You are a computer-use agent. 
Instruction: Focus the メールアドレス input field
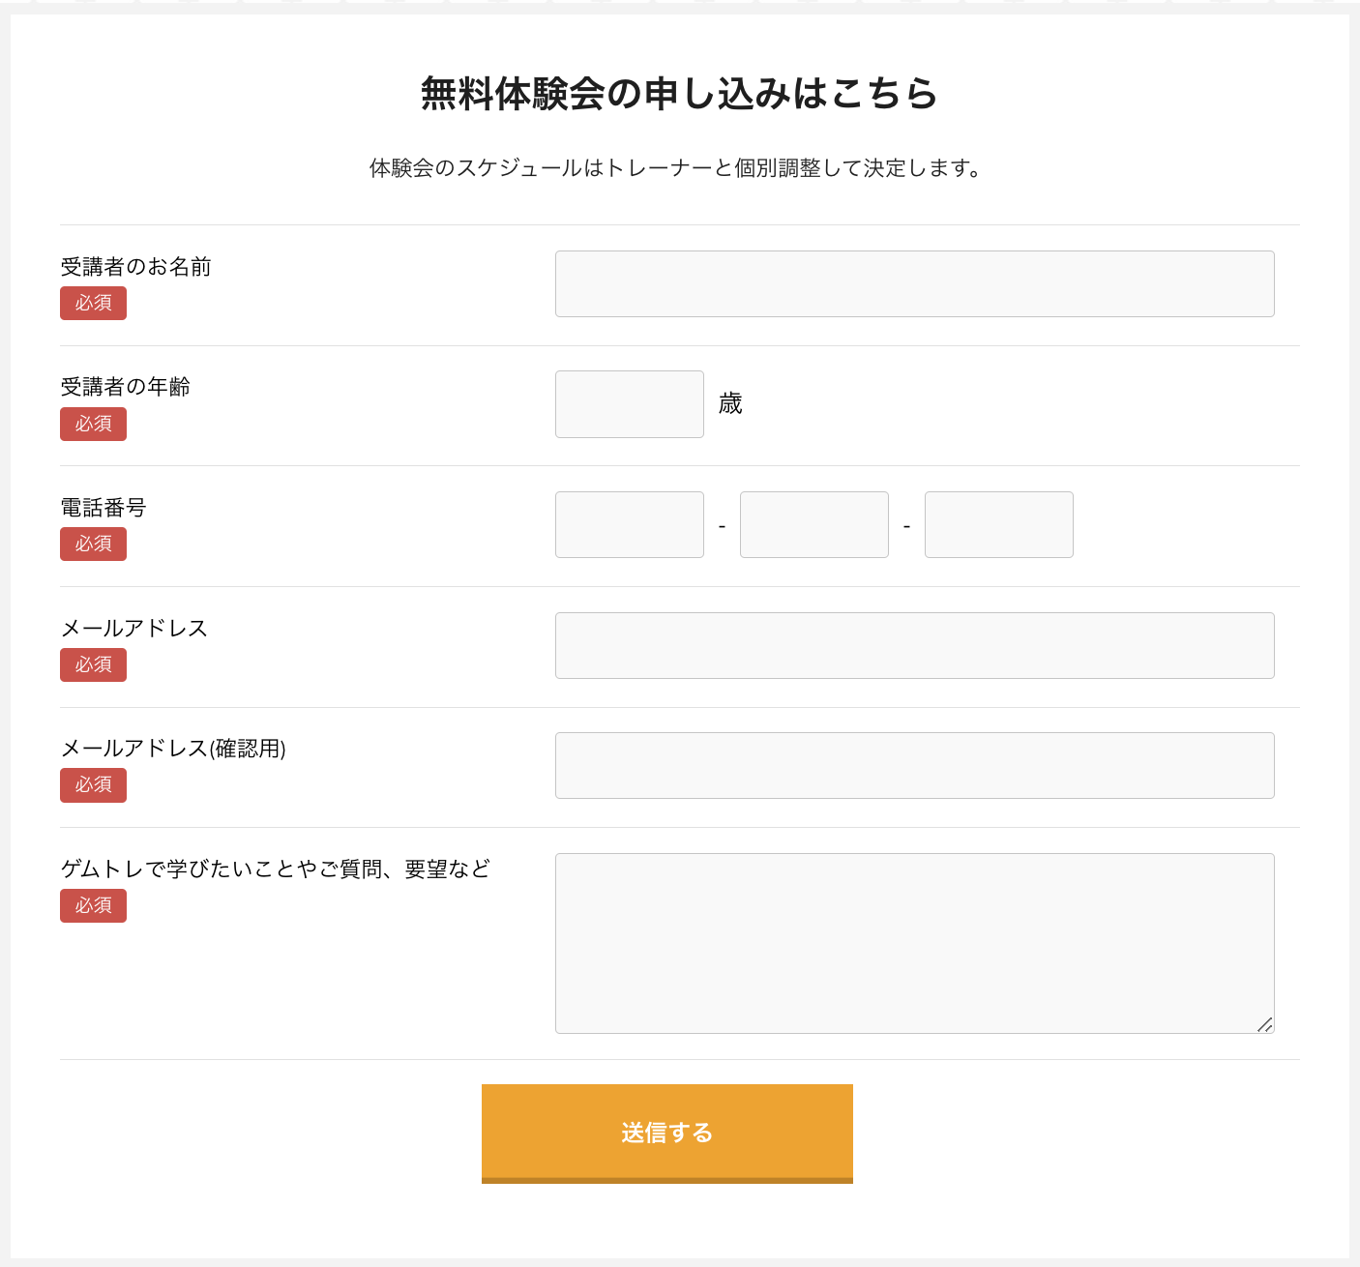914,645
